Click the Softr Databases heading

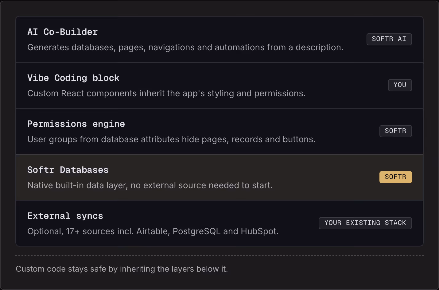point(68,170)
